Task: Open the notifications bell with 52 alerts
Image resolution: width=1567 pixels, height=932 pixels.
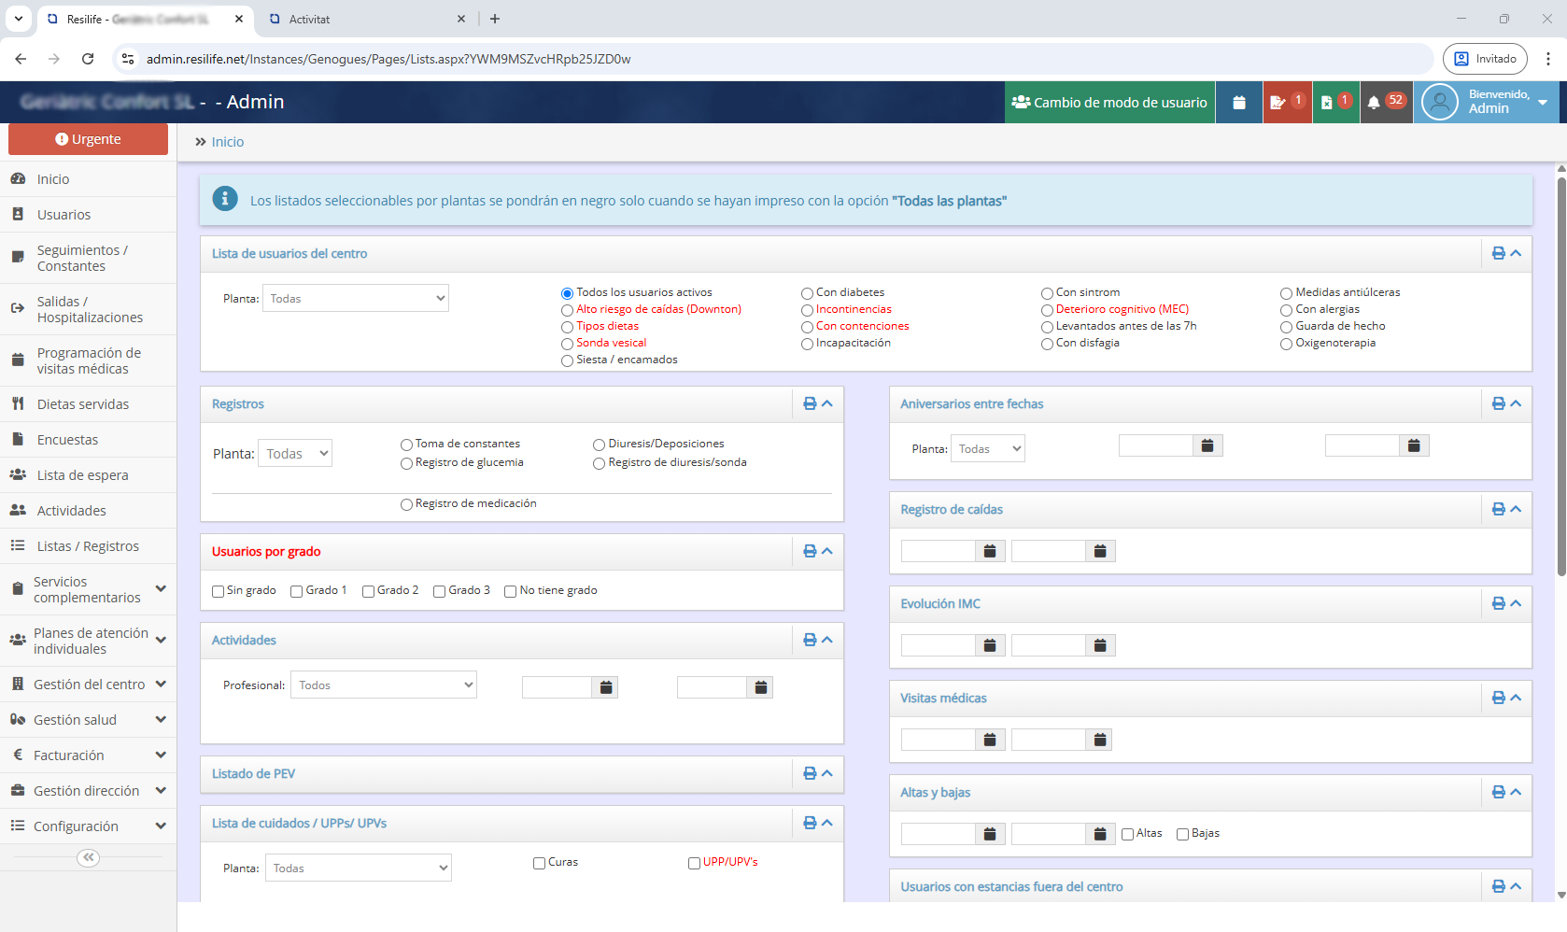Action: 1386,103
